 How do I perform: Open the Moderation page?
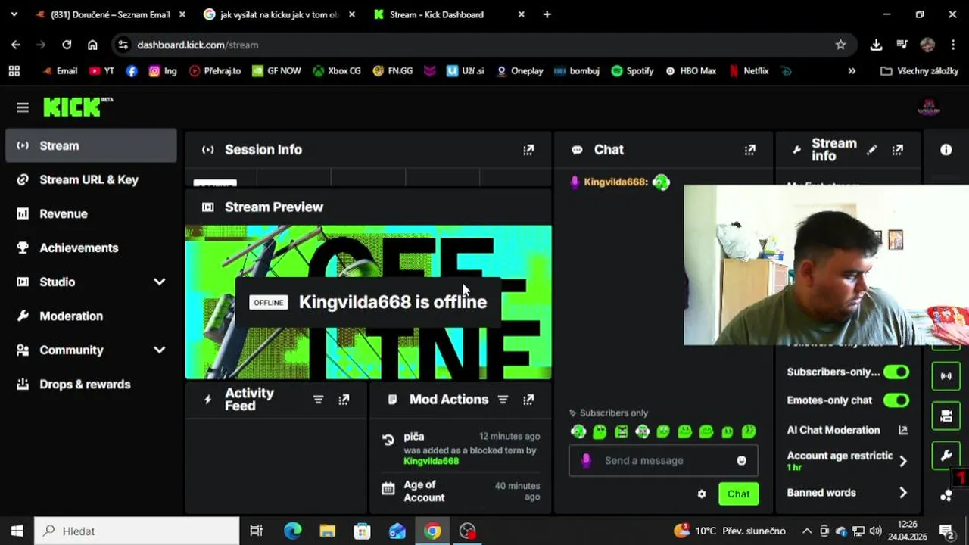point(91,316)
